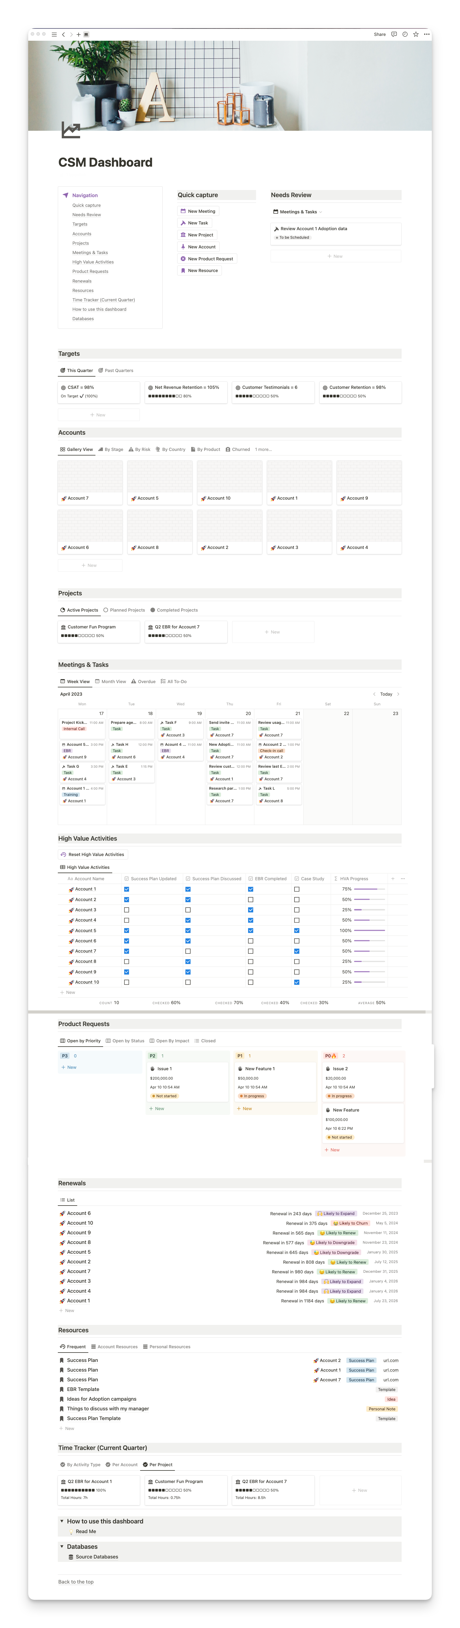
Task: Click the New Task hammer icon
Action: pos(183,223)
